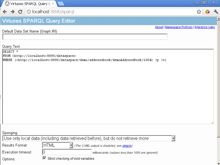Click the colorful cube extension icon
The image size is (220, 165).
pos(208,12)
